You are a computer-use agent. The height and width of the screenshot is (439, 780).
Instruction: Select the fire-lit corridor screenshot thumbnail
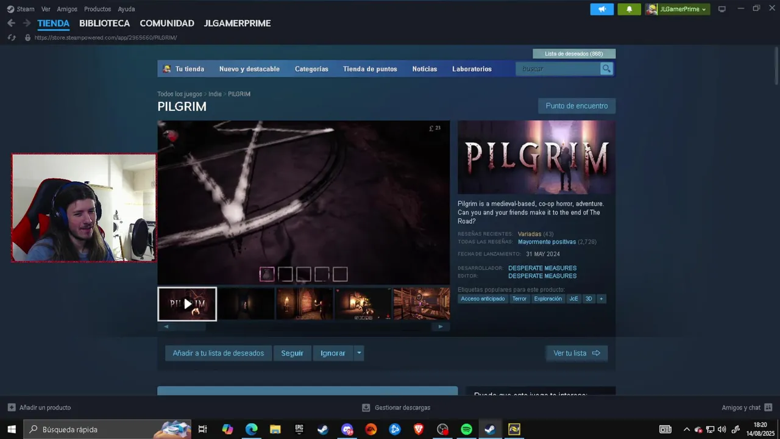[x=304, y=304]
